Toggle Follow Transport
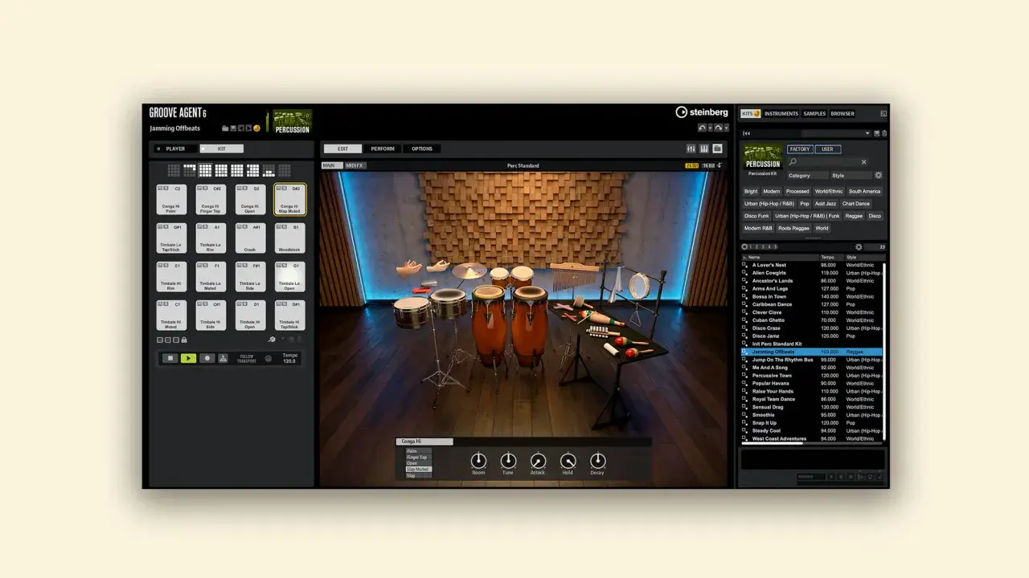 coord(246,359)
